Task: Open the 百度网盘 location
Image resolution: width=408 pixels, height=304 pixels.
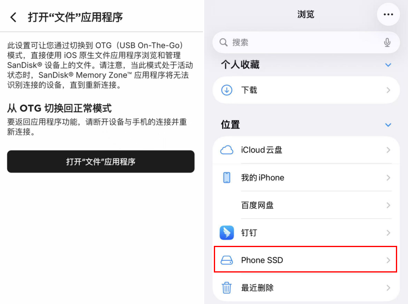Action: tap(257, 205)
